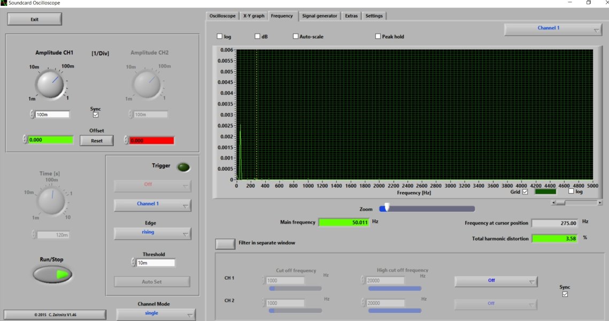This screenshot has height=321, width=609.
Task: Click the CH 1 high cut off slider
Action: point(395,288)
